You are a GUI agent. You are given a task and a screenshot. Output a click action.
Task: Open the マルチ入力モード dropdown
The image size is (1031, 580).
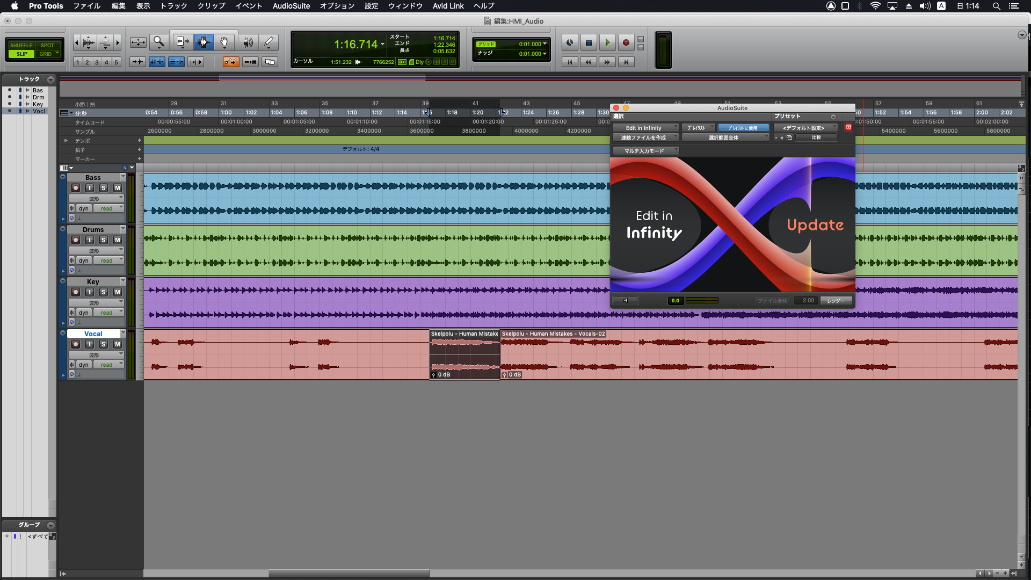pos(646,151)
